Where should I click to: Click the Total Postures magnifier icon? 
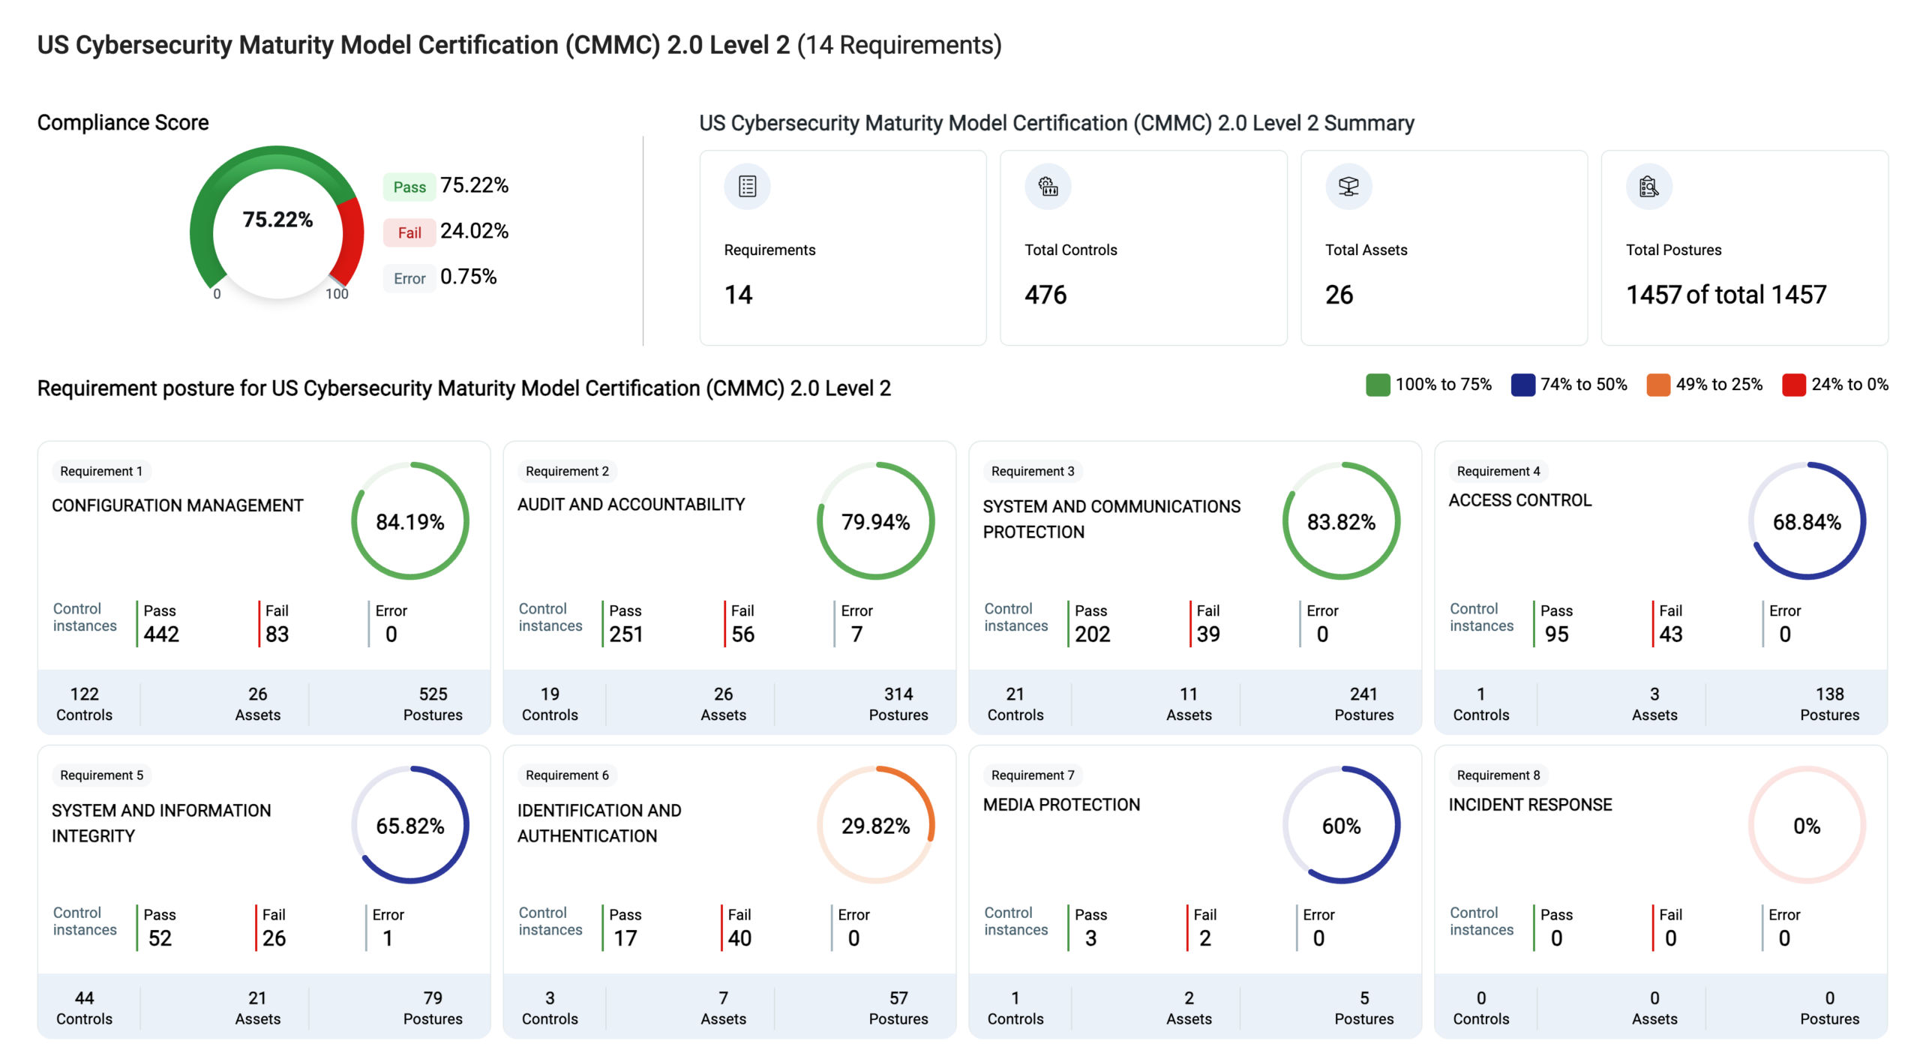coord(1648,186)
